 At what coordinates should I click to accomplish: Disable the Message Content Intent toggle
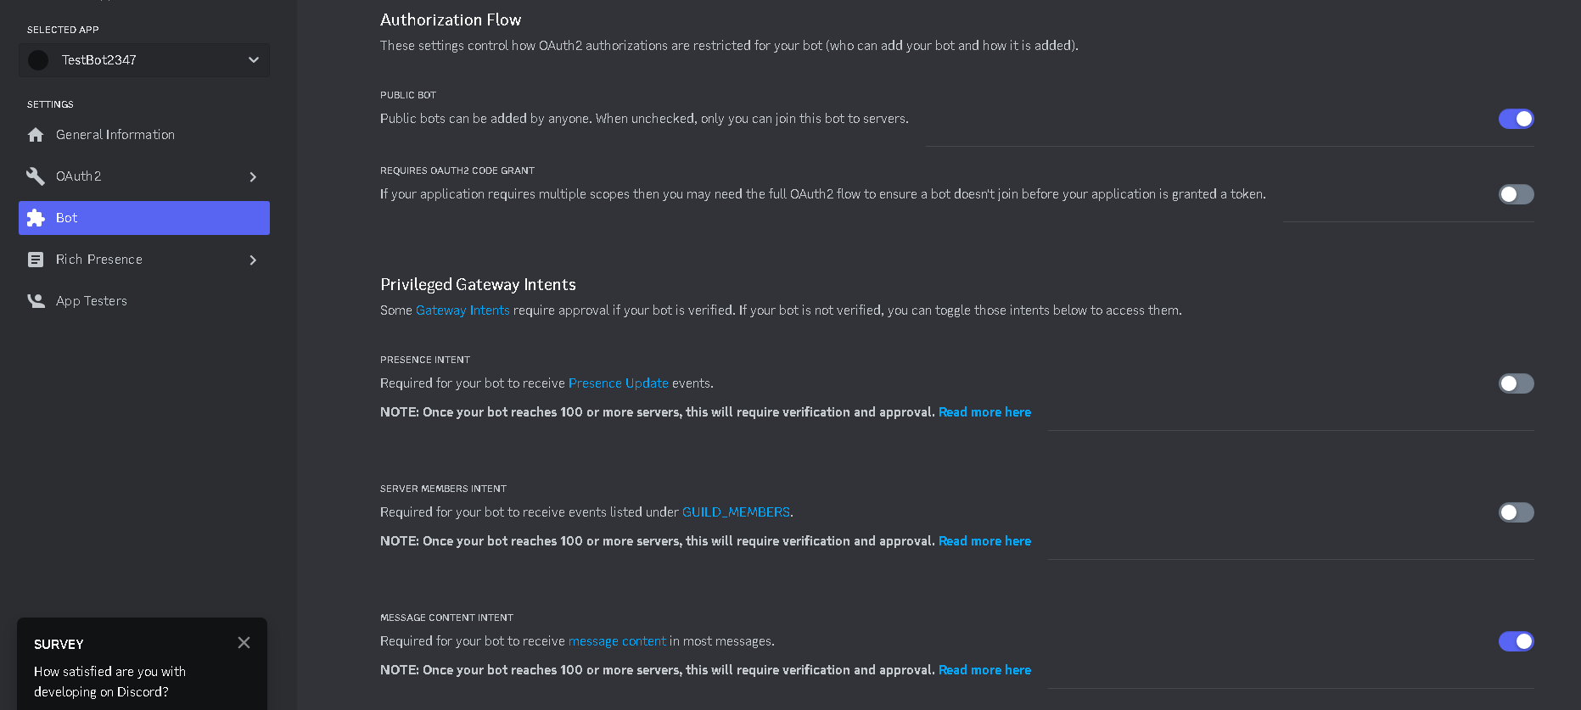tap(1516, 641)
